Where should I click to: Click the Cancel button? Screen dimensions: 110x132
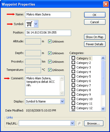(x=95, y=22)
